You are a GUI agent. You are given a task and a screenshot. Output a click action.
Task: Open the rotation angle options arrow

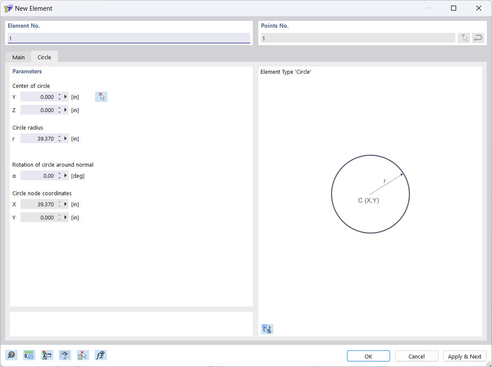pyautogui.click(x=66, y=175)
